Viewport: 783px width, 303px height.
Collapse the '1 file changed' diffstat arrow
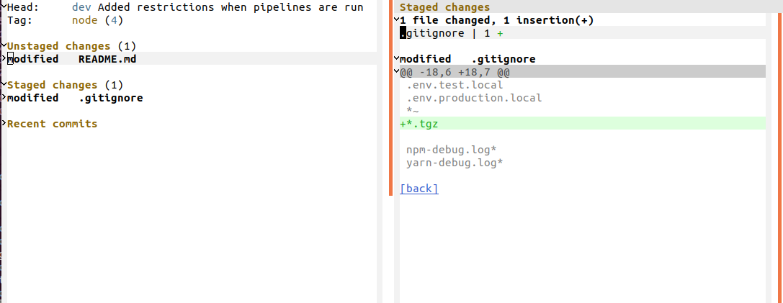point(397,20)
